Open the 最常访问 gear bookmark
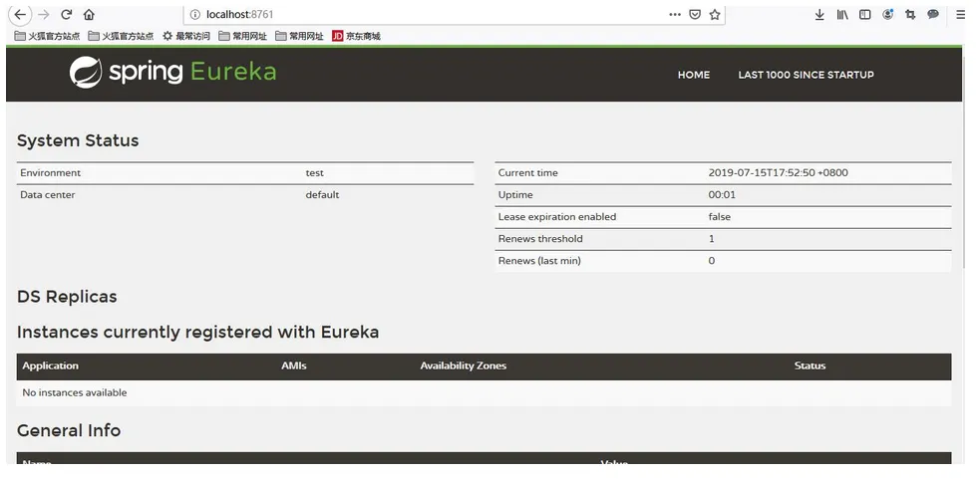The width and height of the screenshot is (976, 479). click(x=186, y=36)
